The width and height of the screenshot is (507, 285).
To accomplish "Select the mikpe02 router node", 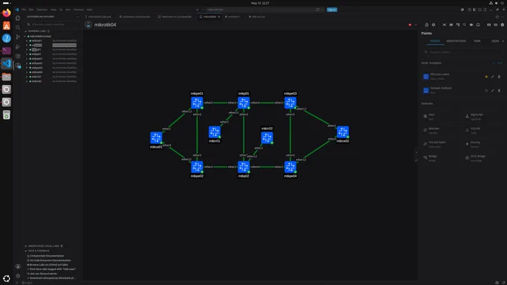I will pyautogui.click(x=197, y=167).
